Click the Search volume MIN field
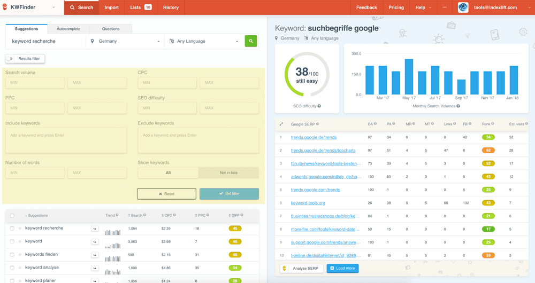This screenshot has width=535, height=283. [x=35, y=83]
